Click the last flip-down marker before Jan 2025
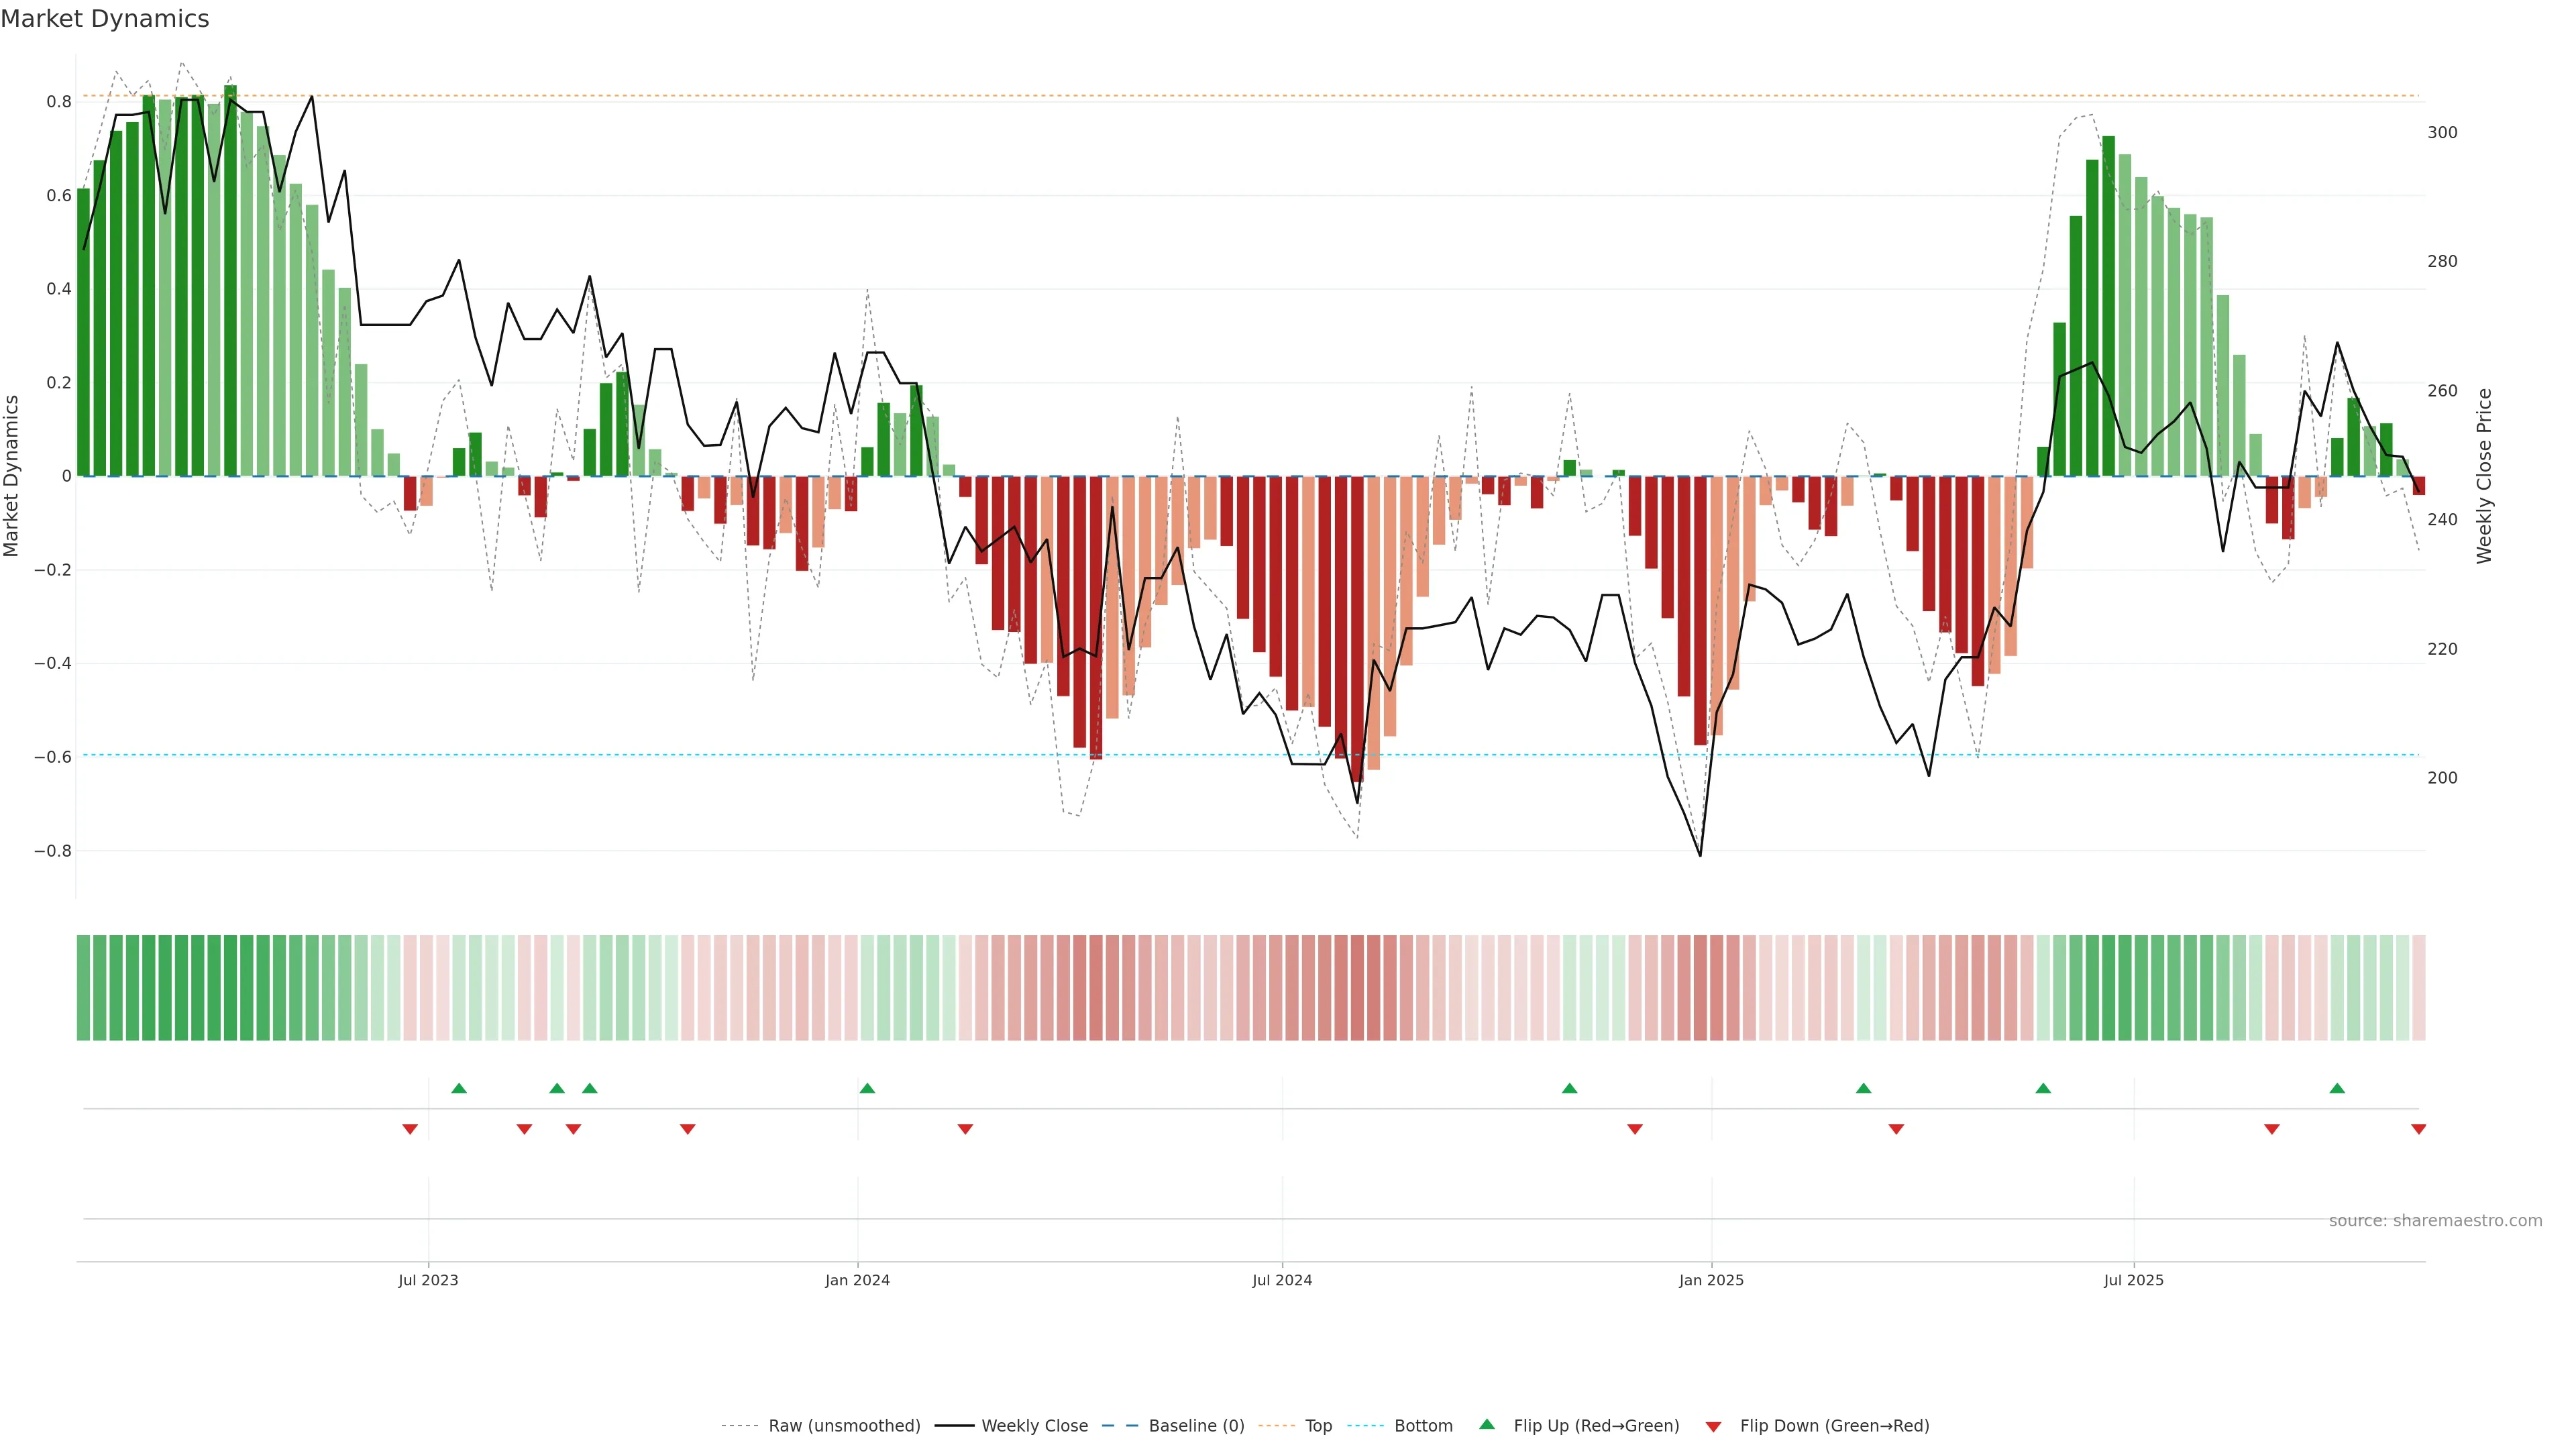The width and height of the screenshot is (2576, 1449). point(1635,1129)
